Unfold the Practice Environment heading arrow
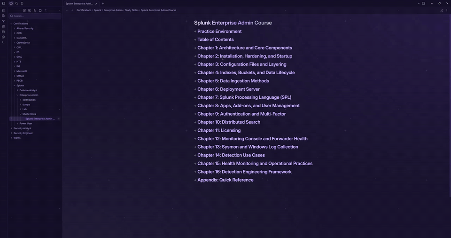Screen dimensions: 451x238 195,32
